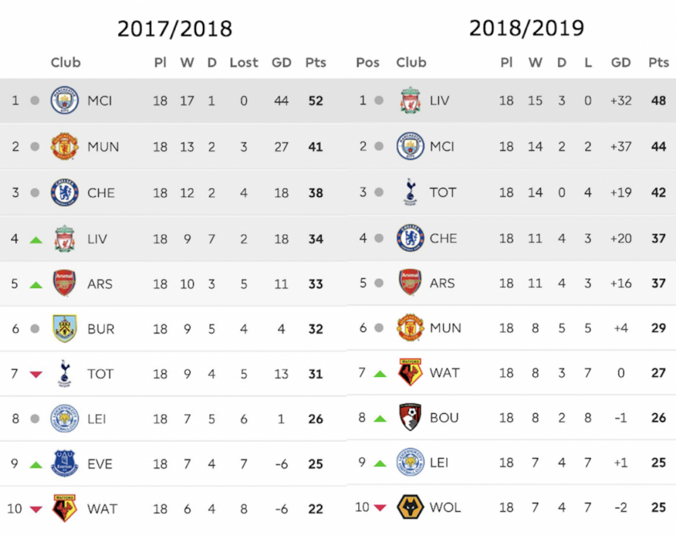The image size is (676, 536).
Task: Click the Wolves crest in the 2018/2019 table
Action: click(410, 507)
